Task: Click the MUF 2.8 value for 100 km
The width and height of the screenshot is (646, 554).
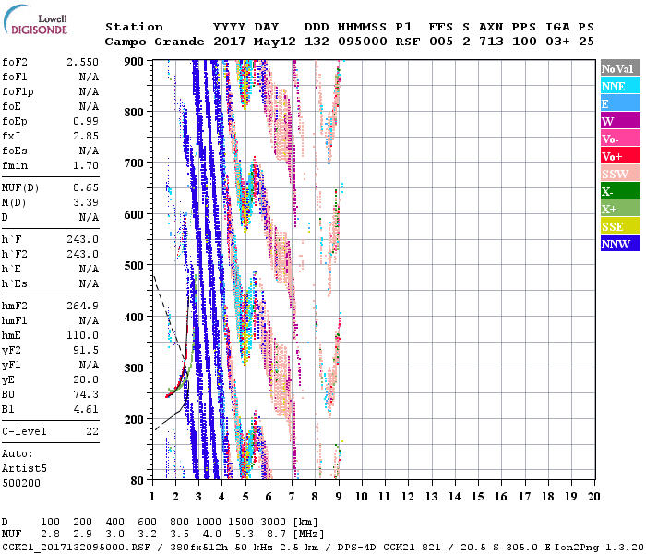Action: (x=50, y=535)
